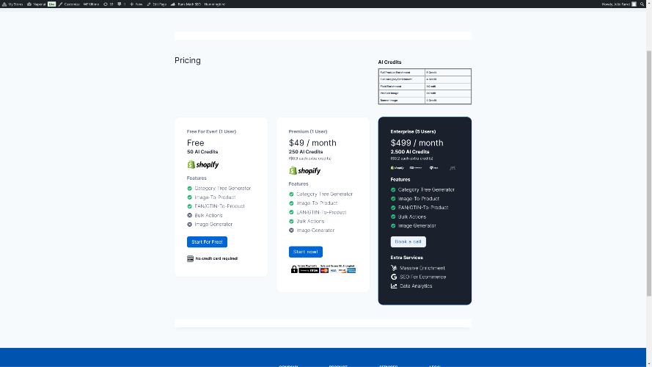652x367 pixels.
Task: Open WP Ultimo menu in admin bar
Action: point(91,4)
